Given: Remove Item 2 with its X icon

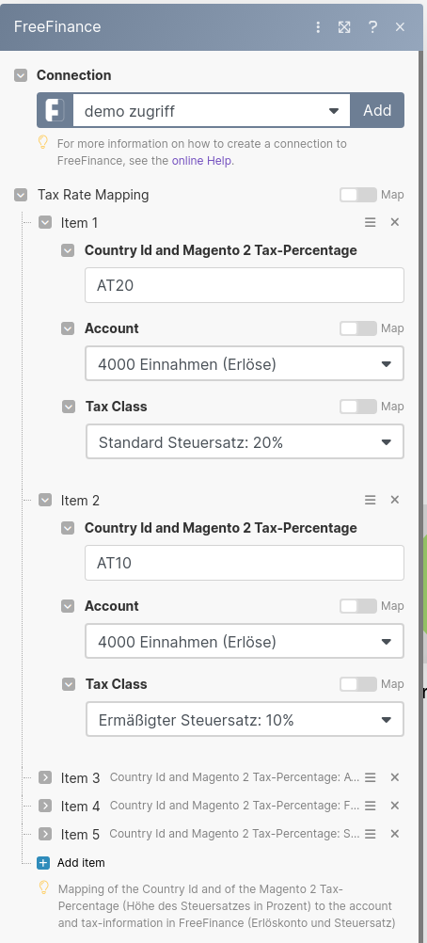Looking at the screenshot, I should coord(394,500).
